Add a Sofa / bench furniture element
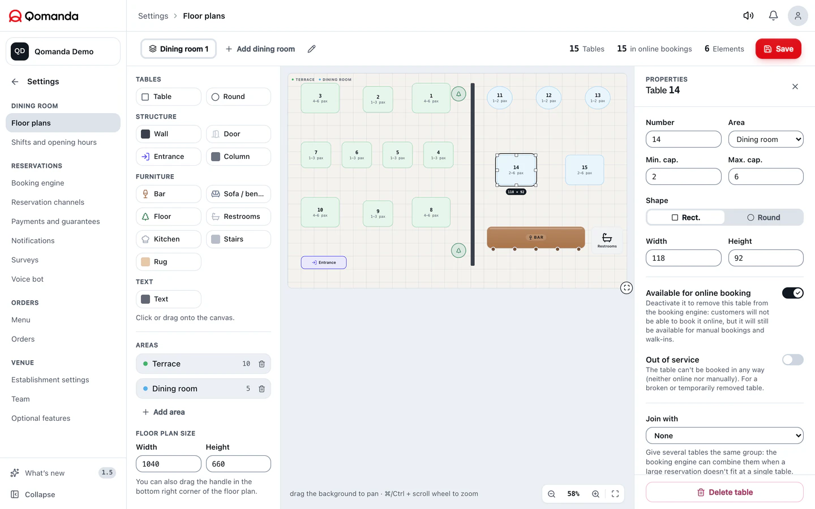 coord(238,194)
